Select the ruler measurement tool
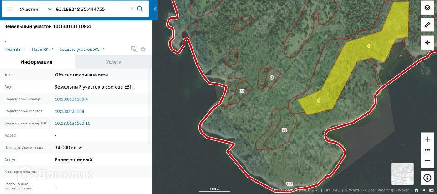The width and height of the screenshot is (437, 194). click(x=427, y=25)
